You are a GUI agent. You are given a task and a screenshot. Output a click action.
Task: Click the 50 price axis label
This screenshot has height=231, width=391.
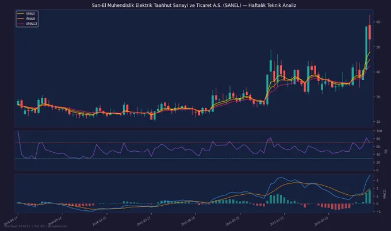[378, 47]
